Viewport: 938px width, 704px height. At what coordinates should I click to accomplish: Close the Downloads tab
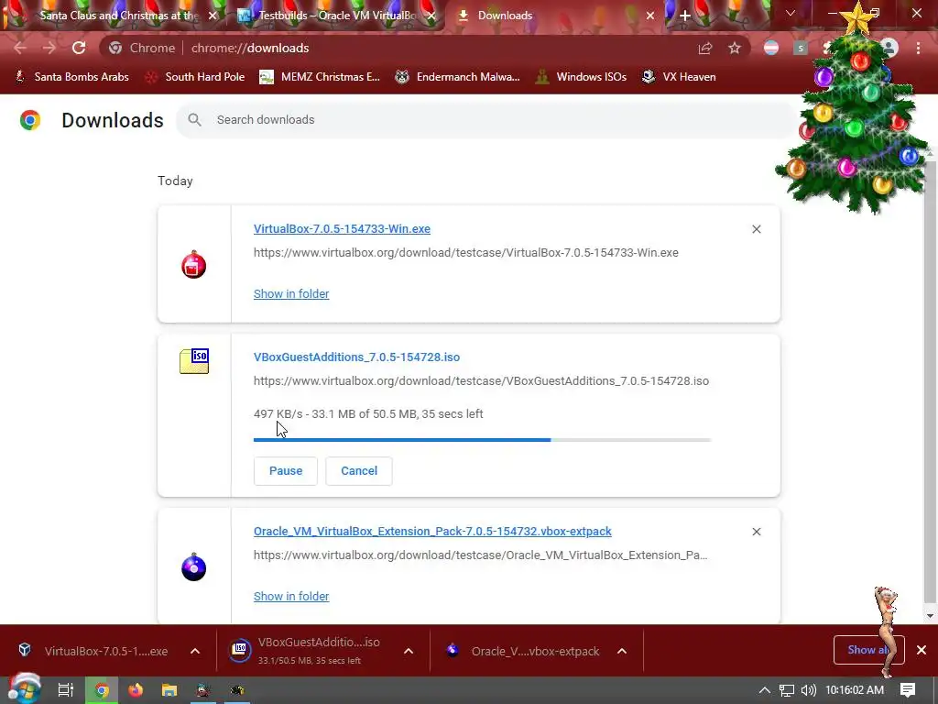650,16
